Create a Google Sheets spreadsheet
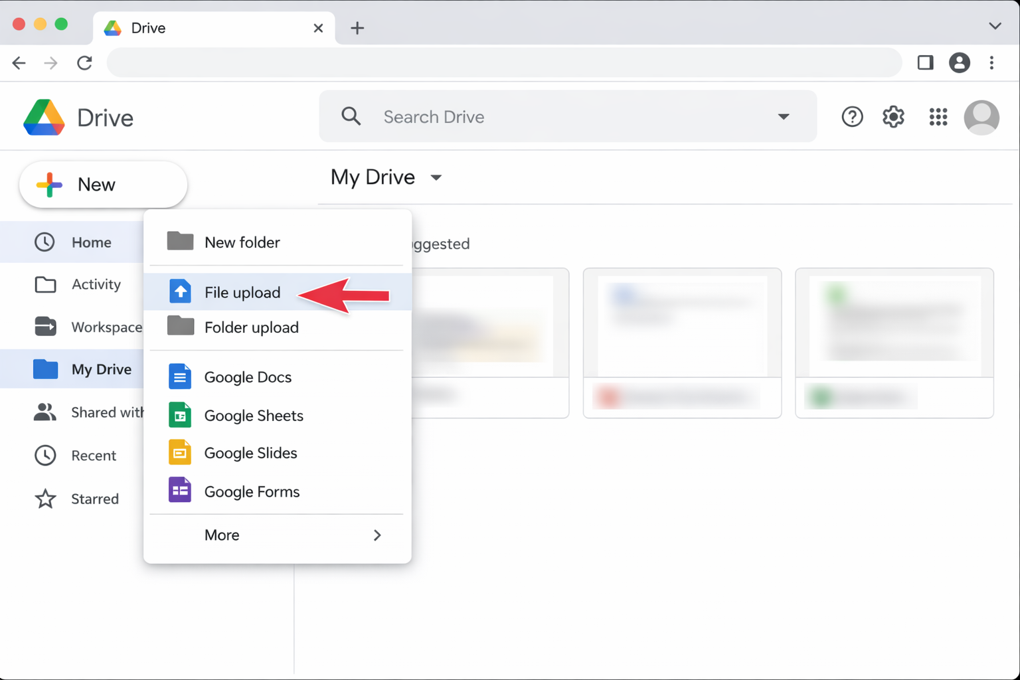Screen dimensions: 1020x680 278,416
